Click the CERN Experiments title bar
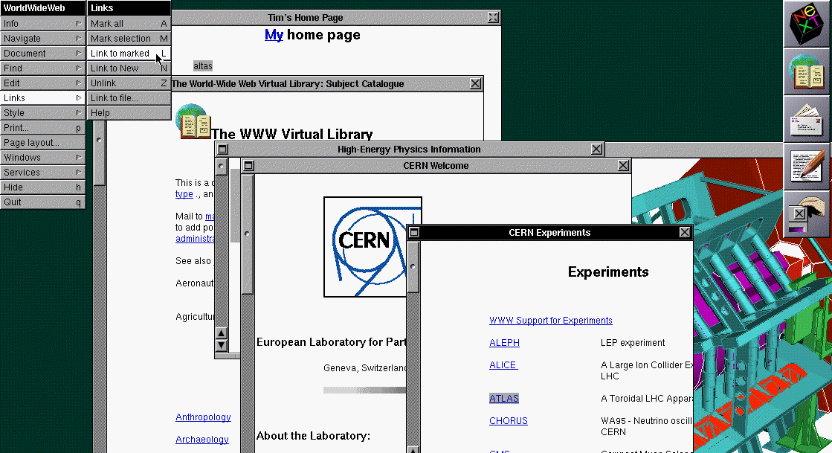The width and height of the screenshot is (832, 453). [549, 232]
